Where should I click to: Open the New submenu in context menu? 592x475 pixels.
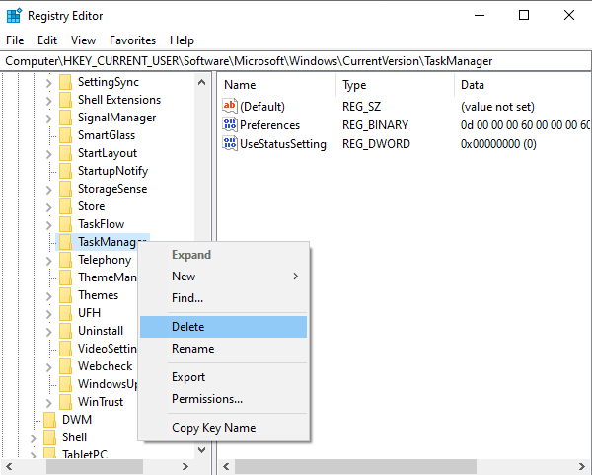224,277
